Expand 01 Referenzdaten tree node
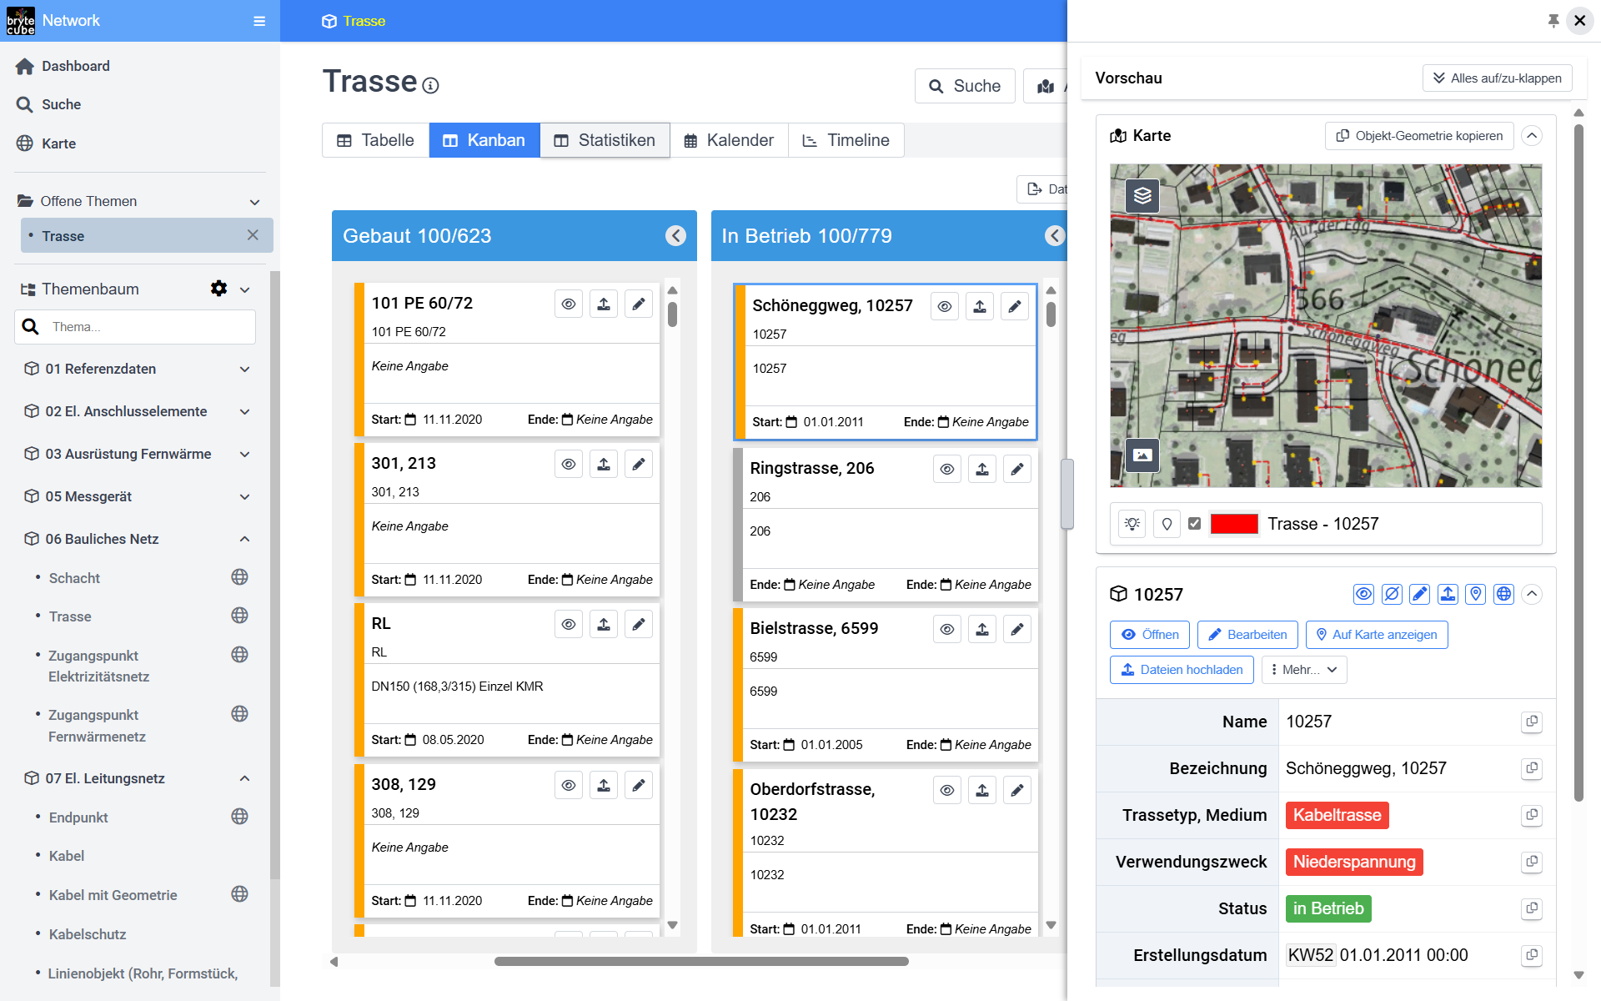This screenshot has height=1001, width=1601. click(x=244, y=369)
